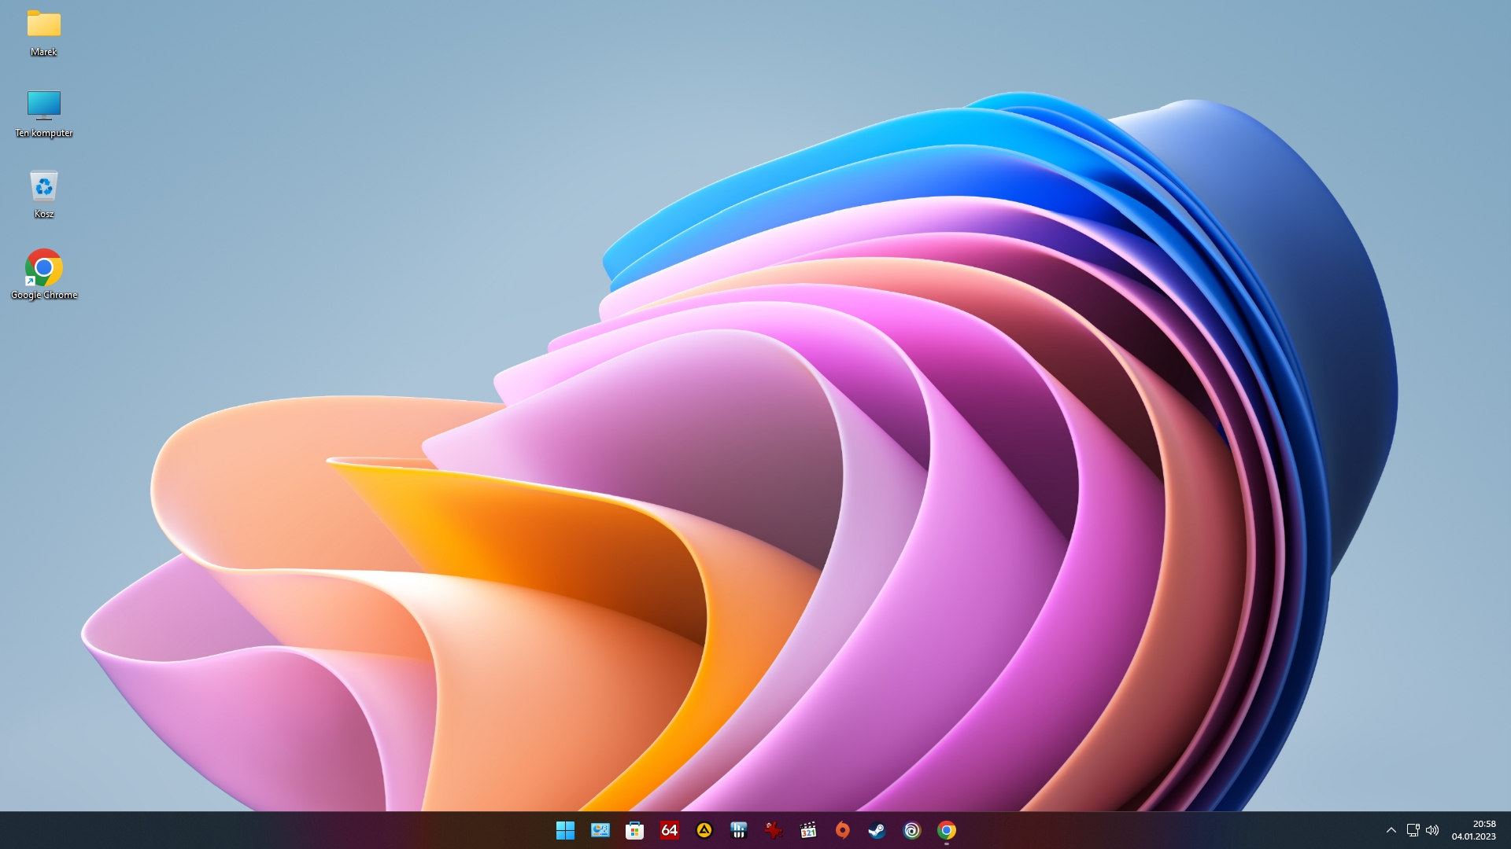Launch the Ubisoft Connect swirl taskbar icon

(912, 830)
